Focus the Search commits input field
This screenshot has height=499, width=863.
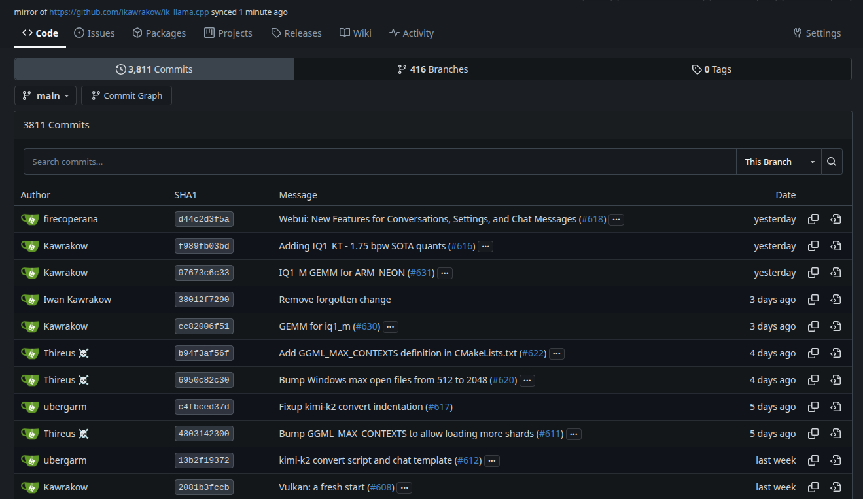tap(380, 162)
